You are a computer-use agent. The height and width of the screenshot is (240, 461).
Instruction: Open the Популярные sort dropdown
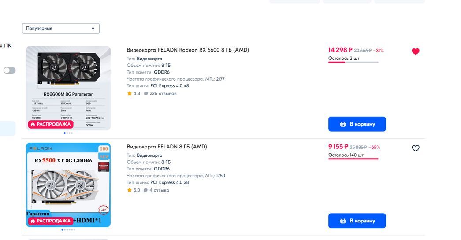click(x=61, y=28)
